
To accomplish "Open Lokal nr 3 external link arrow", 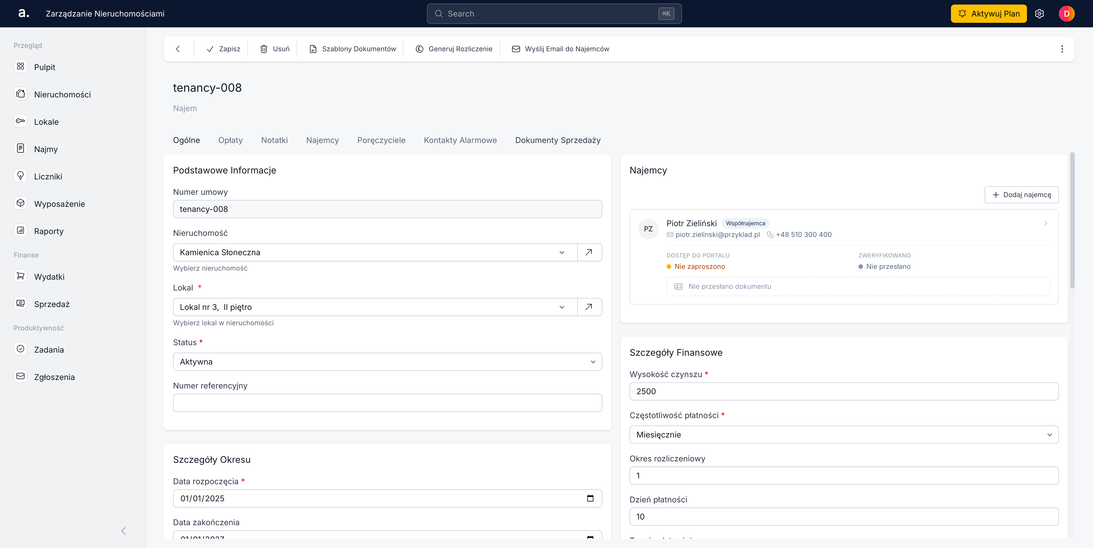I will click(589, 307).
